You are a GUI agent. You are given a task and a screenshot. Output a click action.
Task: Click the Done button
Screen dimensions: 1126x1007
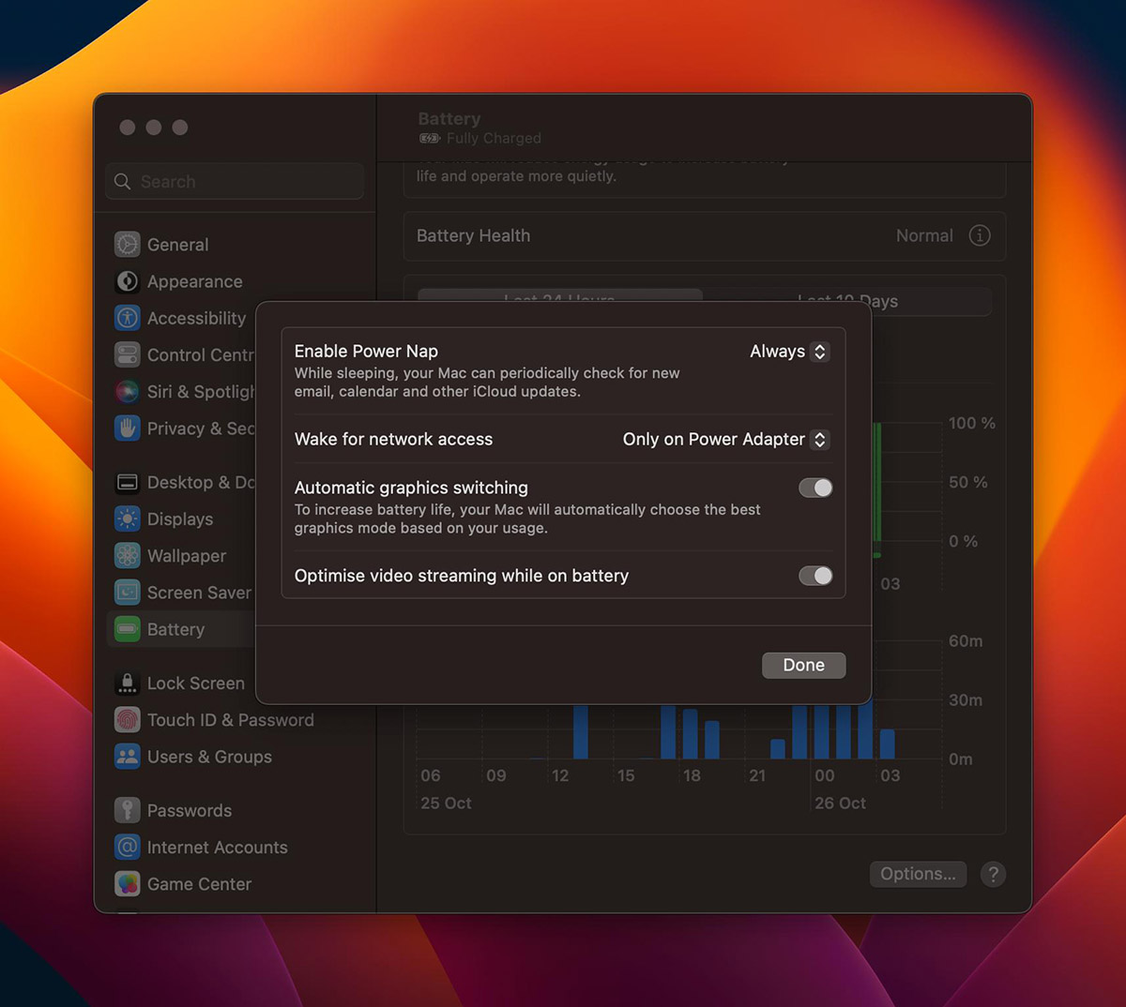pyautogui.click(x=804, y=665)
